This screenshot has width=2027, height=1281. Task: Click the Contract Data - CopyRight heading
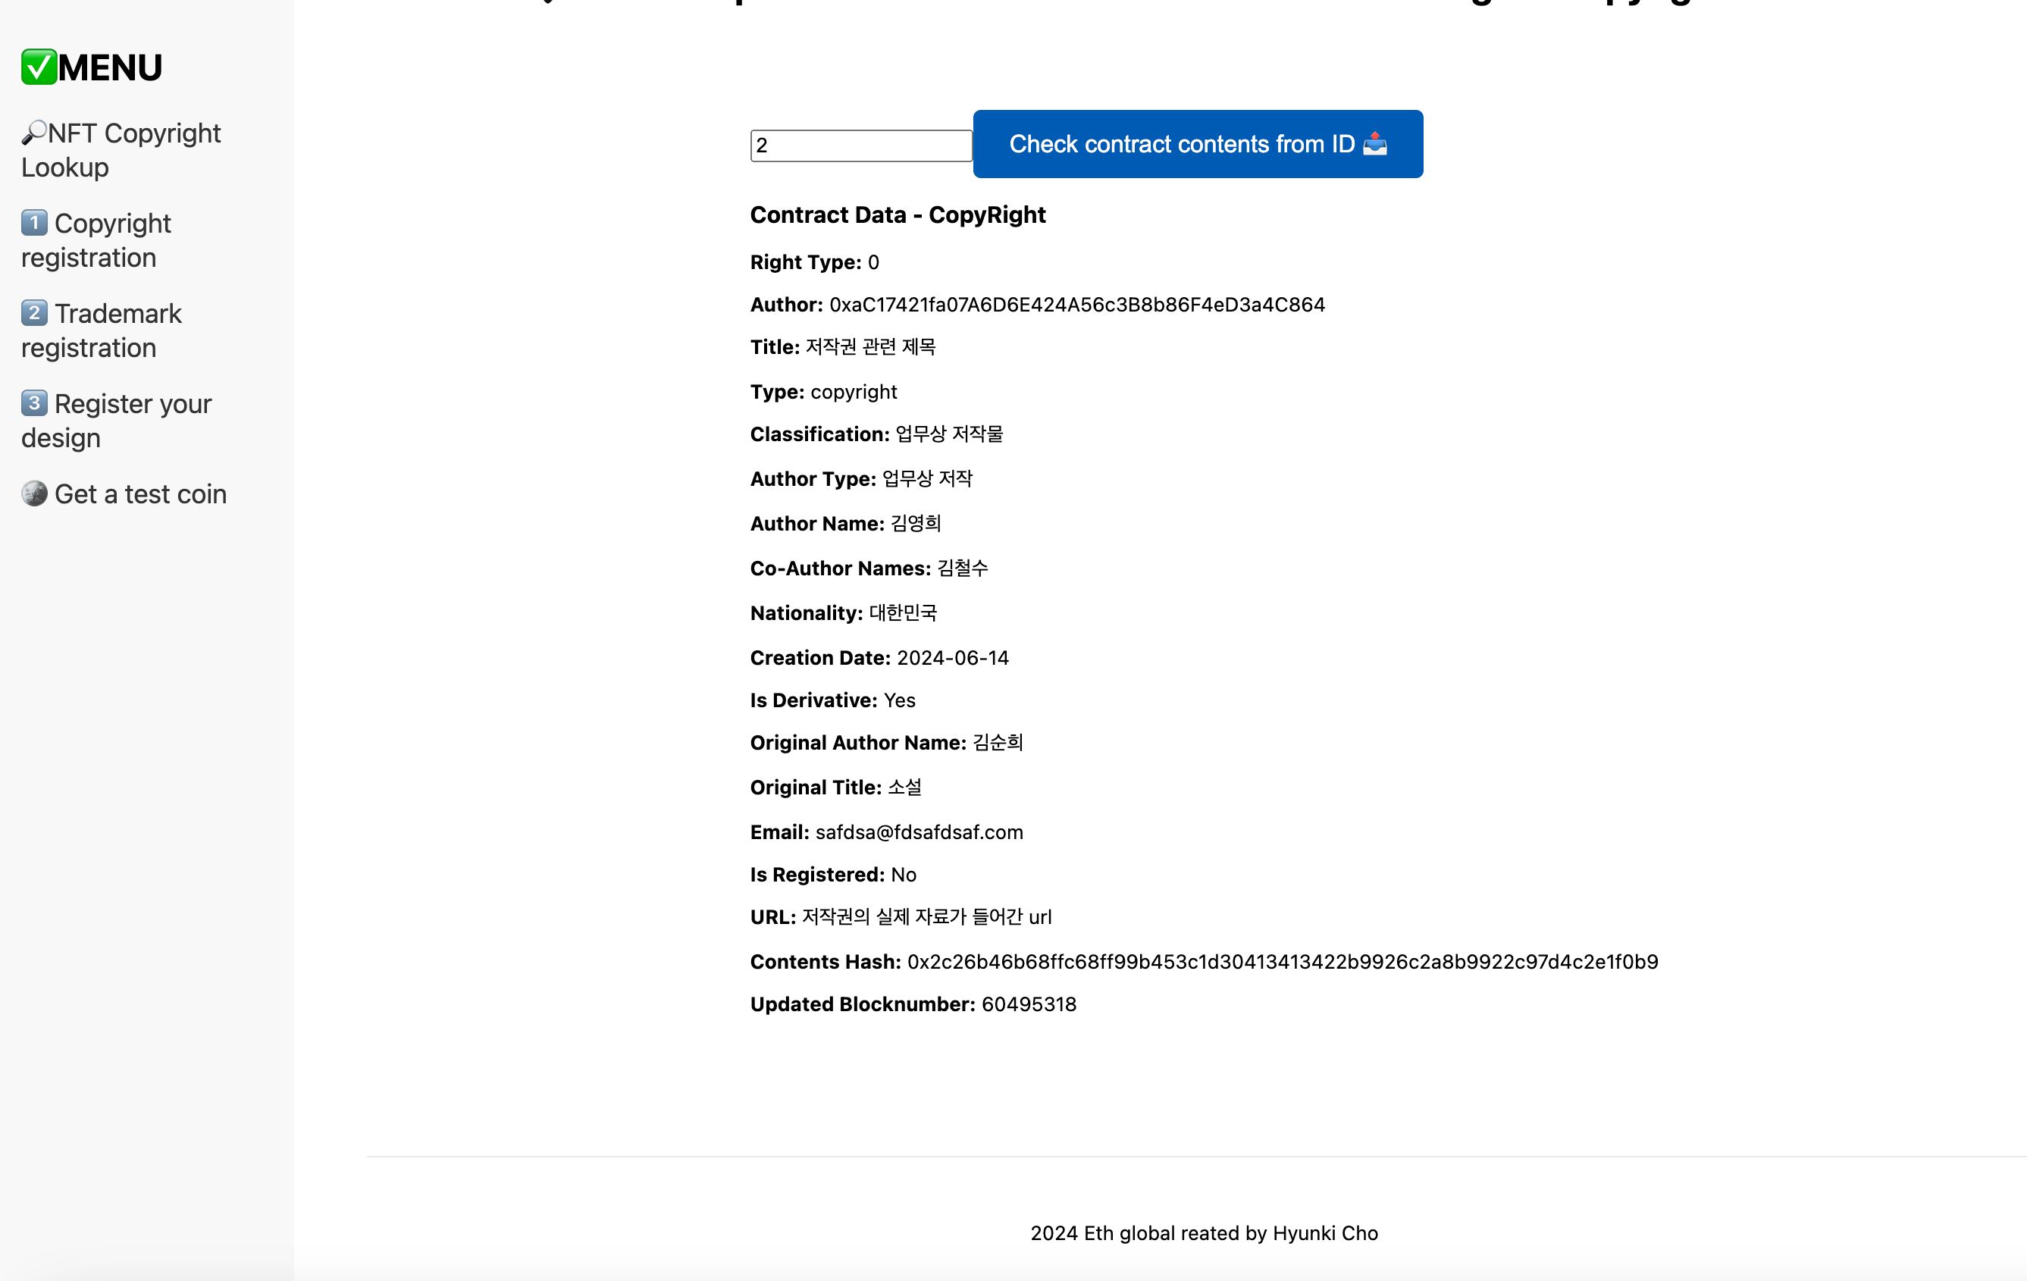click(898, 215)
